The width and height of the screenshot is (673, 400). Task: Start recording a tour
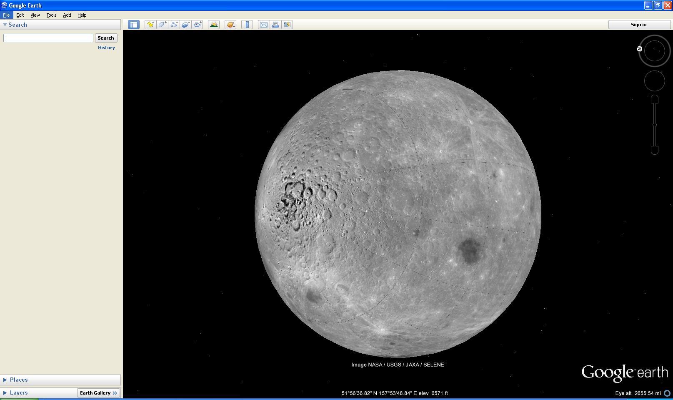point(198,25)
